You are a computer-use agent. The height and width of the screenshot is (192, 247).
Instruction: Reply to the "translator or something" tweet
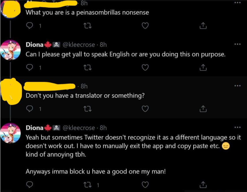30,109
